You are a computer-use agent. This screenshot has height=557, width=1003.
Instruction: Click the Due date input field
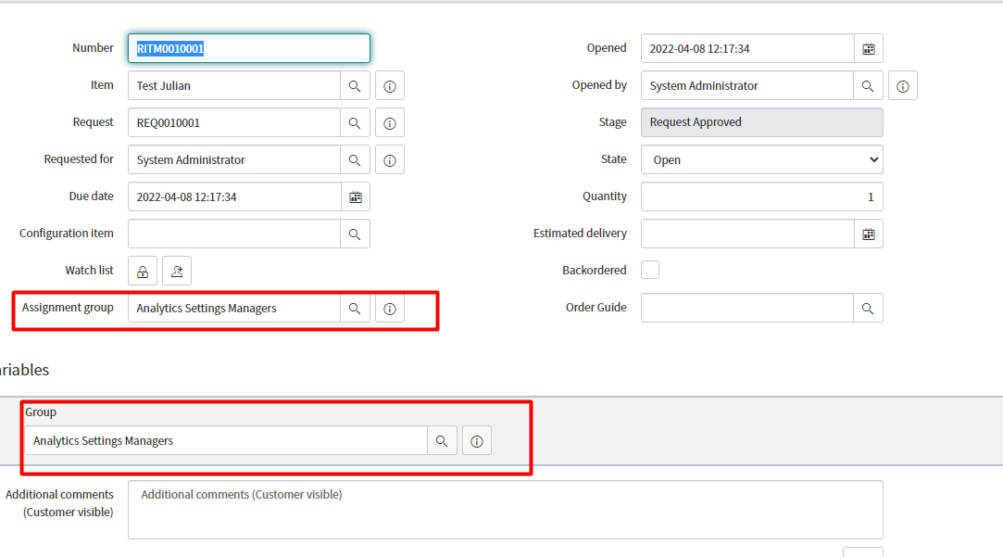click(234, 197)
